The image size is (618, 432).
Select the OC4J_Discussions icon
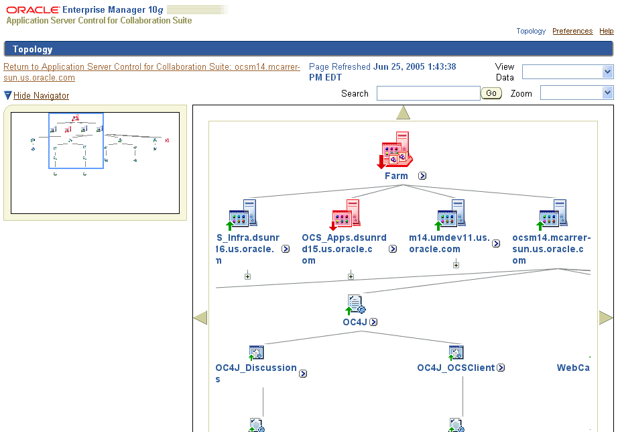257,352
